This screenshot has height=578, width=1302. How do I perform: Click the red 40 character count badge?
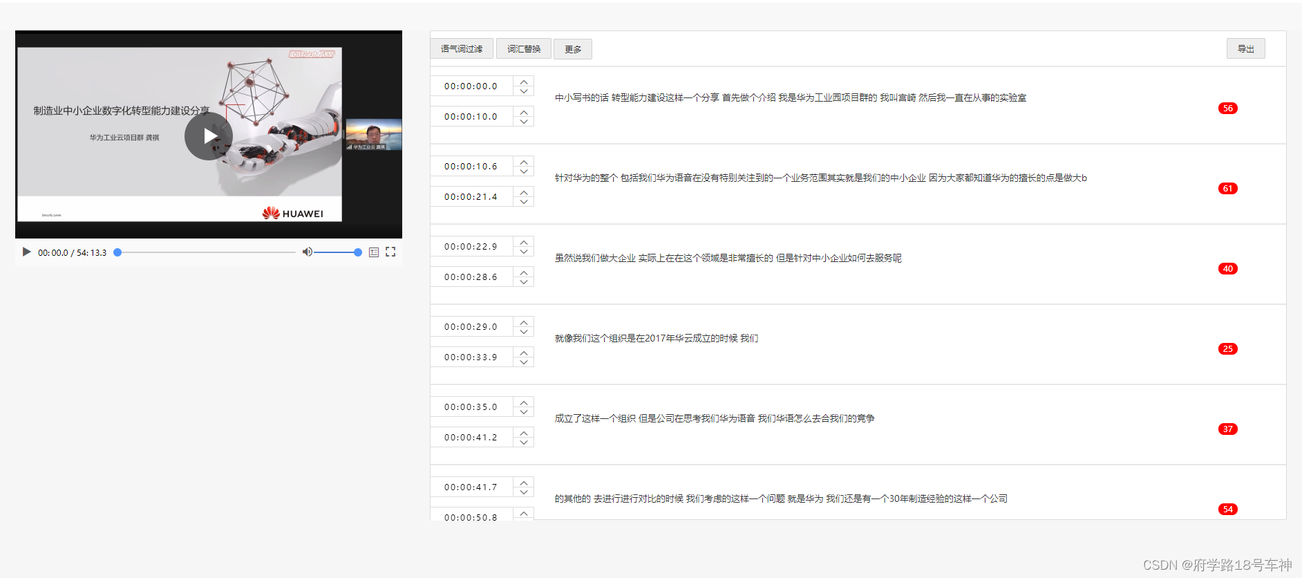coord(1228,268)
